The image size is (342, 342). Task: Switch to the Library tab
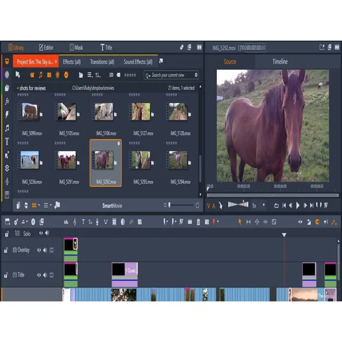16,48
